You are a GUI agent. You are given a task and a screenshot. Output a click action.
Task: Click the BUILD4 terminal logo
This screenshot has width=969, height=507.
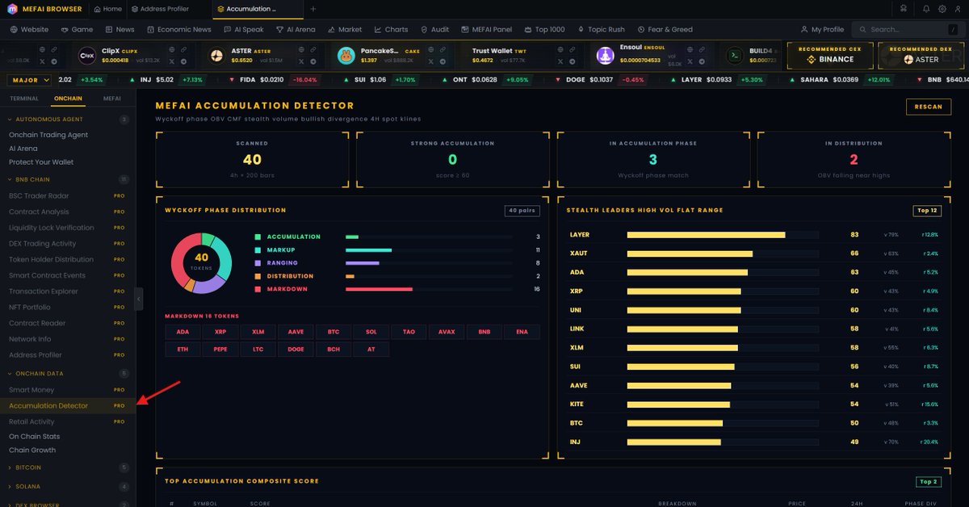tap(735, 55)
